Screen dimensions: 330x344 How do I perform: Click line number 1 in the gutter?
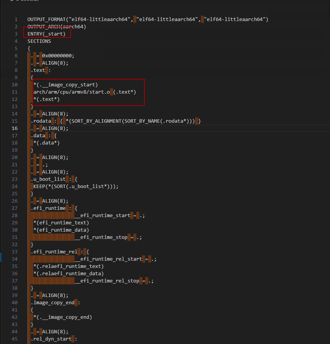pyautogui.click(x=16, y=19)
